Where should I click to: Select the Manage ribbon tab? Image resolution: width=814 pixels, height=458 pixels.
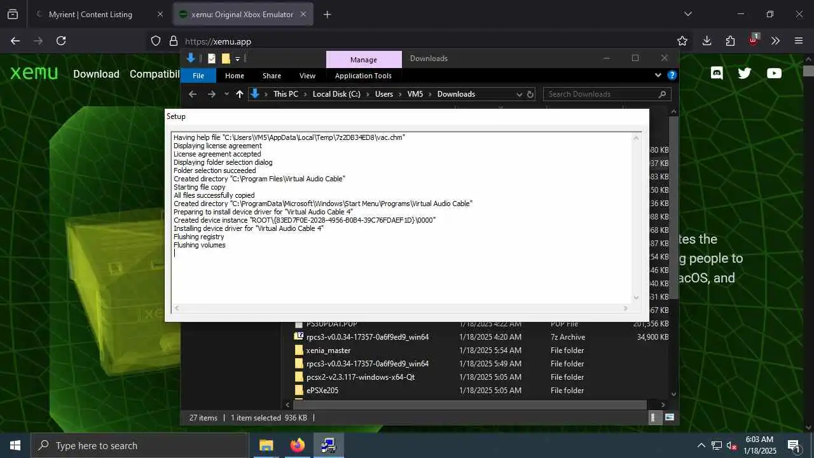pos(364,59)
